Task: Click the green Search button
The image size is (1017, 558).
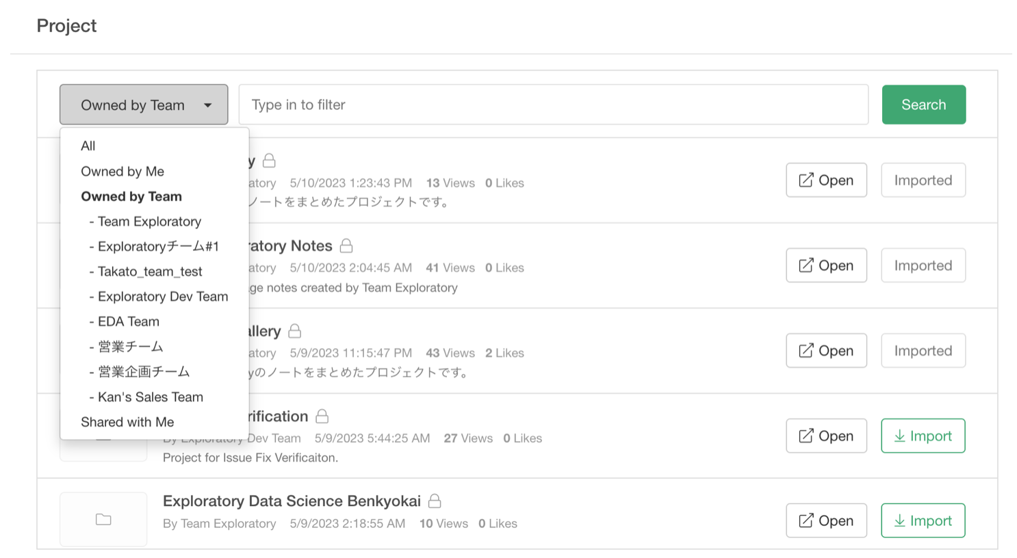Action: point(923,105)
